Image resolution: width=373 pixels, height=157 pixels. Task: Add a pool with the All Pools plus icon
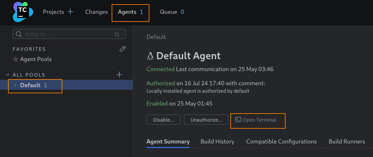[119, 75]
